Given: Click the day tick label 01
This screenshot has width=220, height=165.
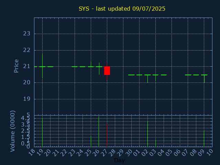Looking at the screenshot, I should (x=137, y=152).
